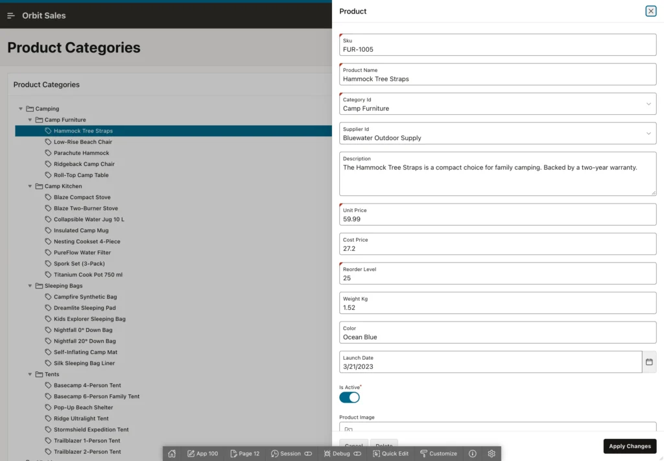The image size is (664, 461).
Task: Go to home via developer toolbar icon
Action: [171, 453]
